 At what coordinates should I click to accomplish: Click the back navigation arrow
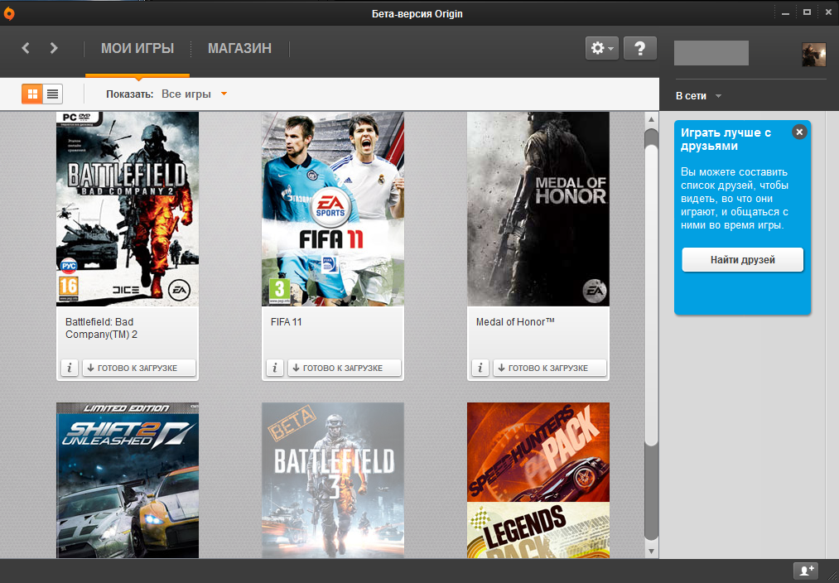coord(26,48)
